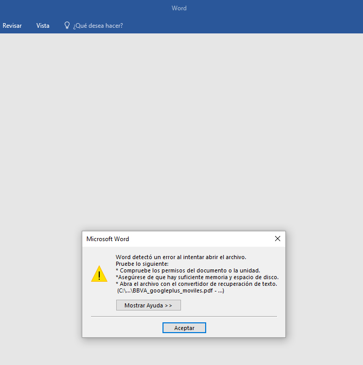The width and height of the screenshot is (363, 365).
Task: Open the Revisar ribbon tab
Action: point(12,26)
